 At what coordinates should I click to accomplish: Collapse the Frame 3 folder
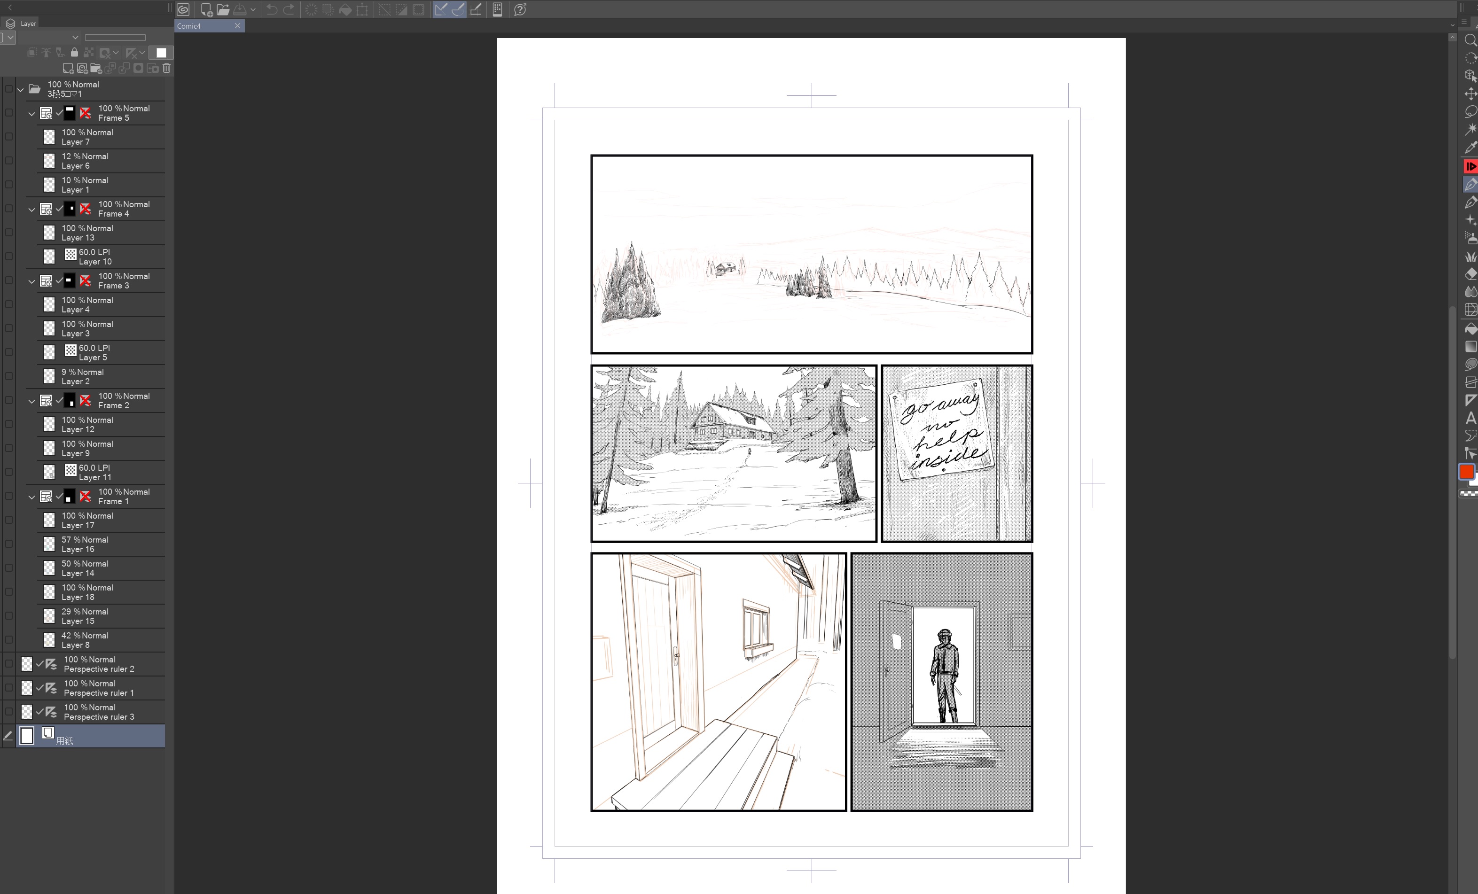pyautogui.click(x=32, y=281)
